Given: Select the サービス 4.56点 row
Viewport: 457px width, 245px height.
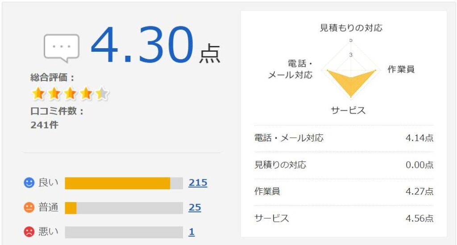Looking at the screenshot, I should (344, 218).
